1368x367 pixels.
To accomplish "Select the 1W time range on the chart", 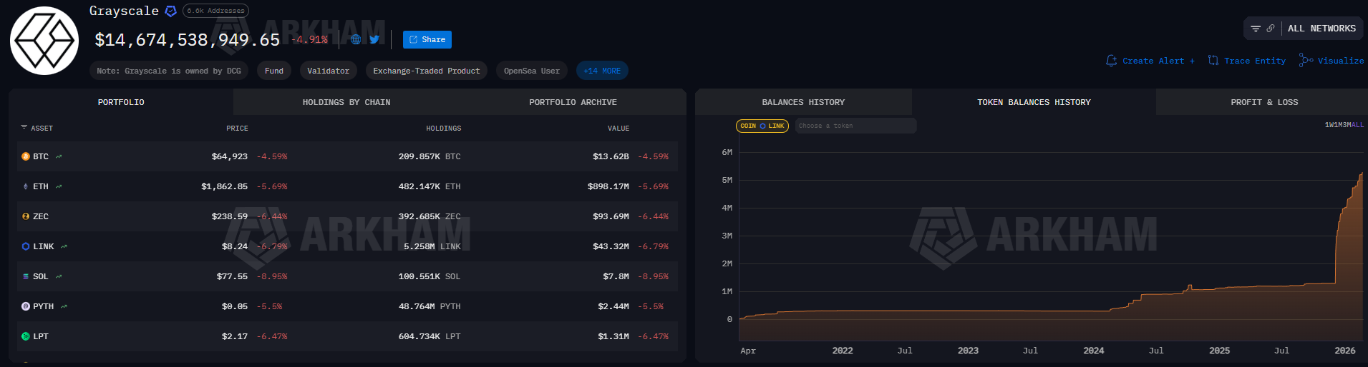I will (x=1329, y=125).
